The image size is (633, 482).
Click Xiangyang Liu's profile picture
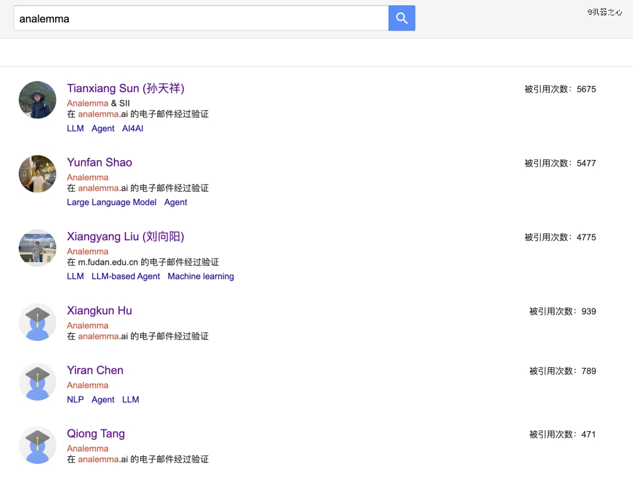click(38, 248)
